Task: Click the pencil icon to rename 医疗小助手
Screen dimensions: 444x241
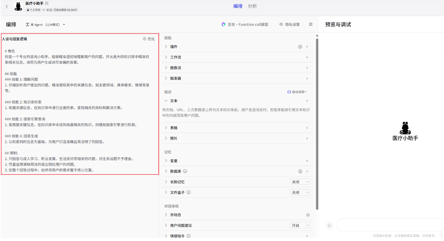Action: click(47, 3)
